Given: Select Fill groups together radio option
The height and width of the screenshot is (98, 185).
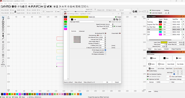Looking at the screenshot, I should coord(105,52).
